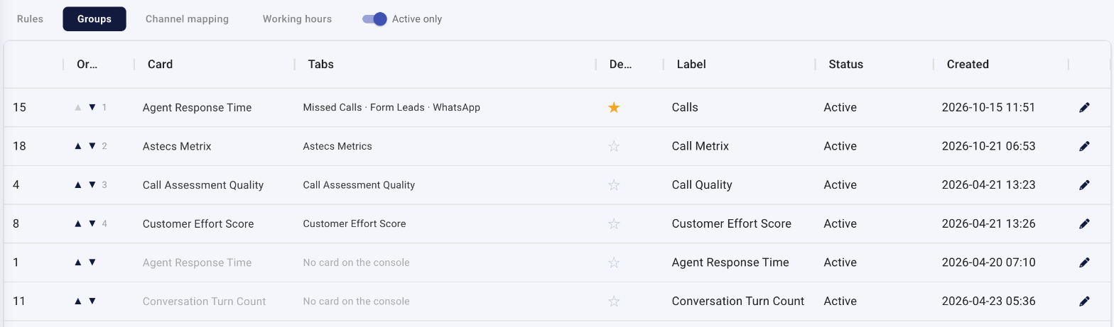Switch to the Rules tab
The height and width of the screenshot is (327, 1114).
[x=30, y=19]
